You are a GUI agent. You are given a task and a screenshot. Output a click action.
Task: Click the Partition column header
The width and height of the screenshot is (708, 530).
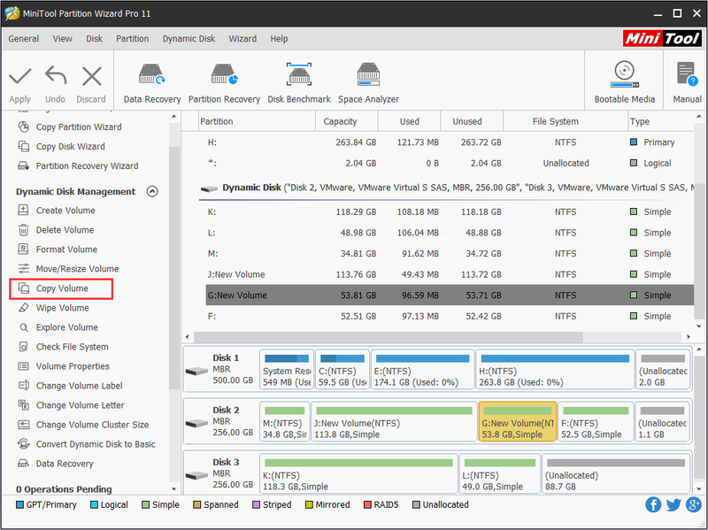pyautogui.click(x=257, y=121)
